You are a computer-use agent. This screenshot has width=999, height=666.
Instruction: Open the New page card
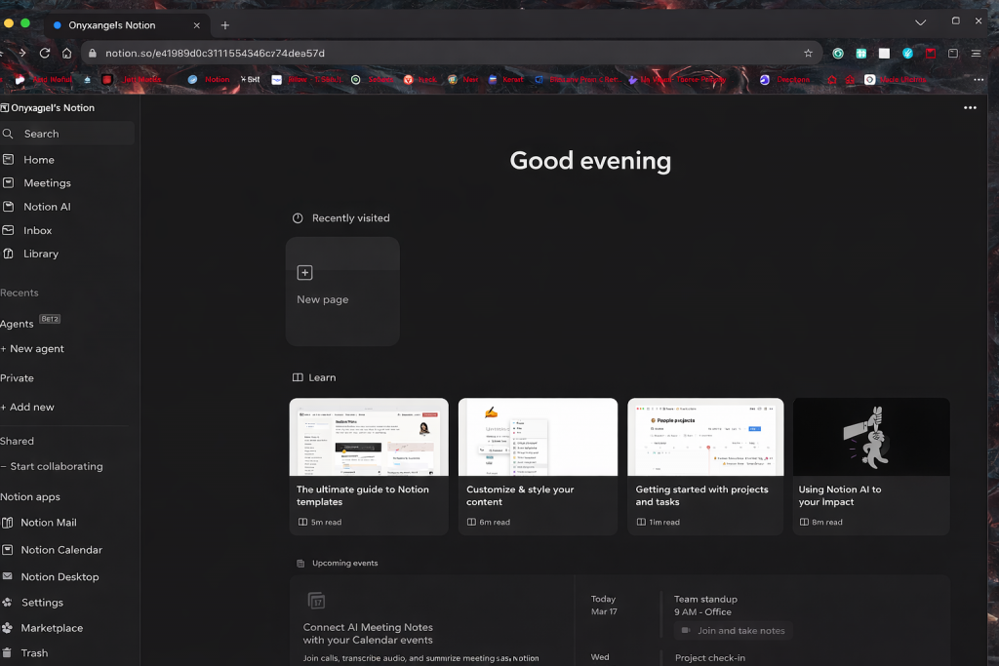tap(342, 292)
